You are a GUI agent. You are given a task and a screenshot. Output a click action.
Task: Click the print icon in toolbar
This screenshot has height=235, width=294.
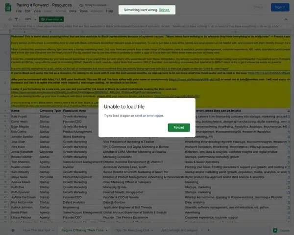(10, 19)
